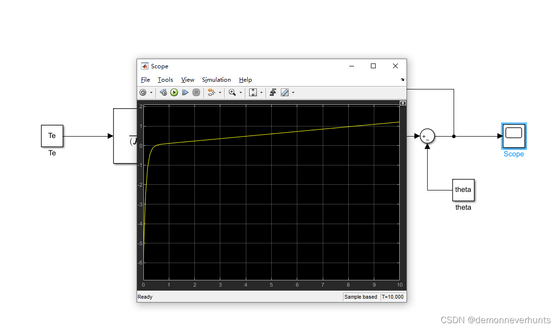Expand the zoom options dropdown arrow
Screen dimensions: 558x328
(241, 92)
